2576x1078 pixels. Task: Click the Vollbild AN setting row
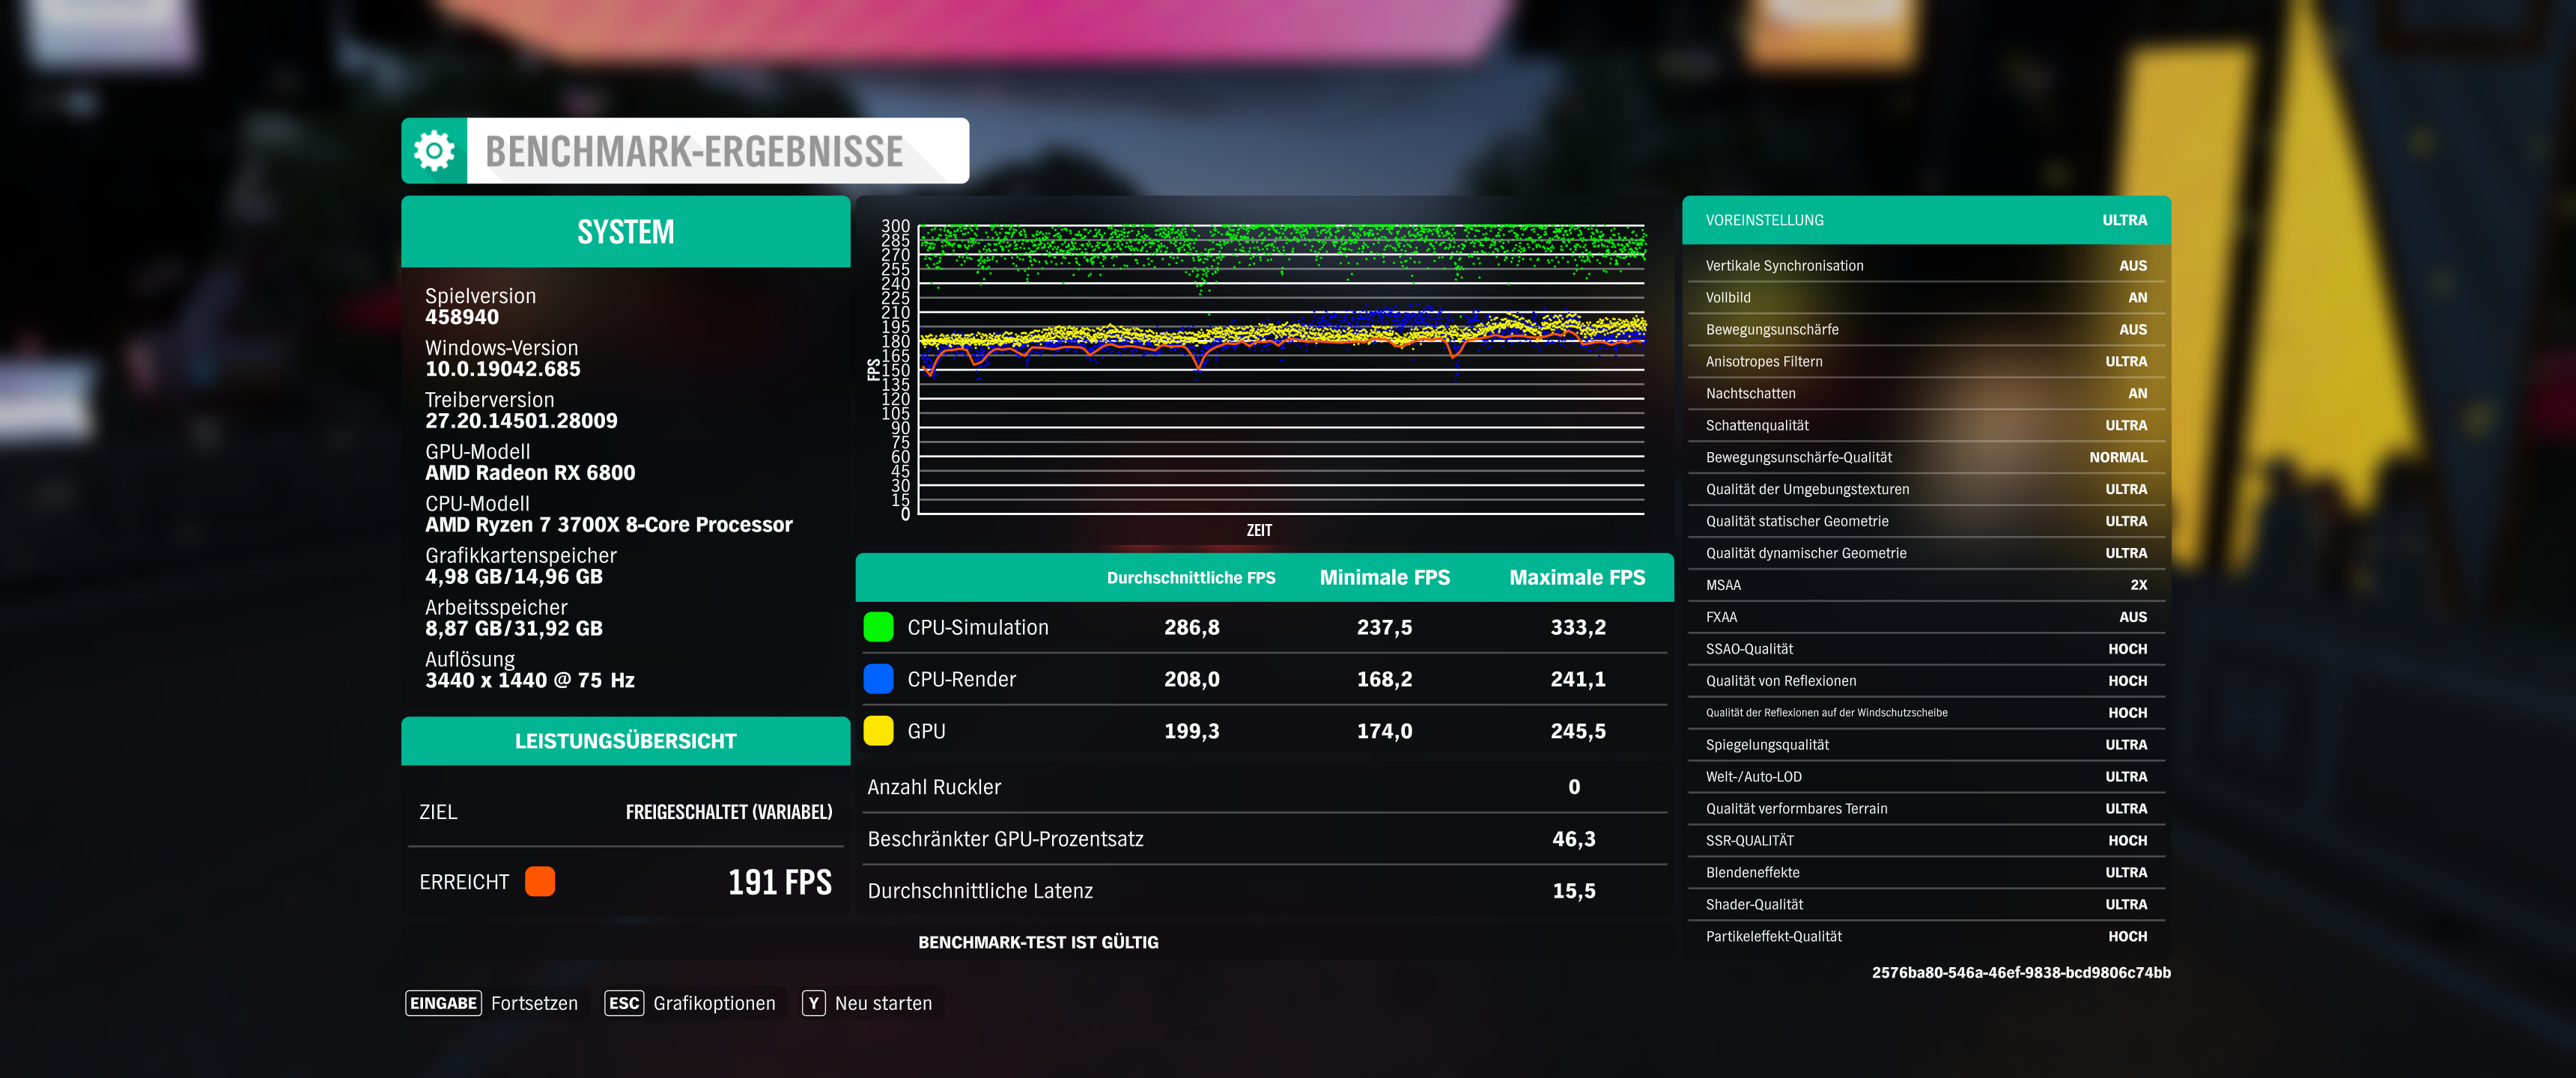pos(1925,298)
